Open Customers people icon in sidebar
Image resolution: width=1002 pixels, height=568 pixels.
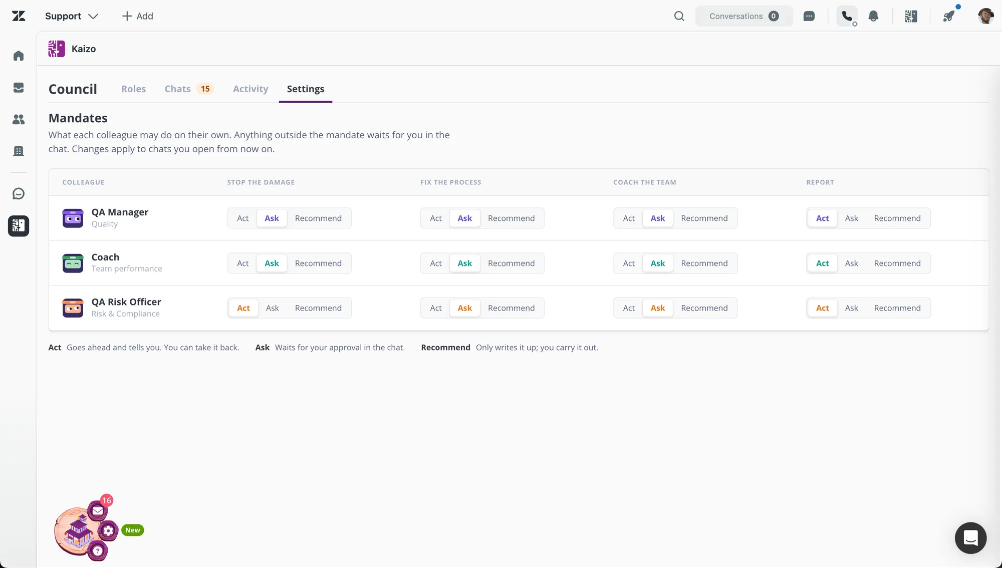[19, 119]
